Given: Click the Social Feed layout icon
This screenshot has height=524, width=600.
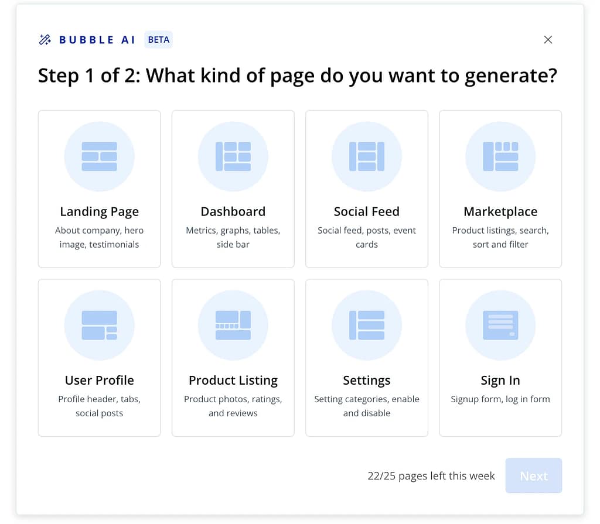Looking at the screenshot, I should (366, 156).
